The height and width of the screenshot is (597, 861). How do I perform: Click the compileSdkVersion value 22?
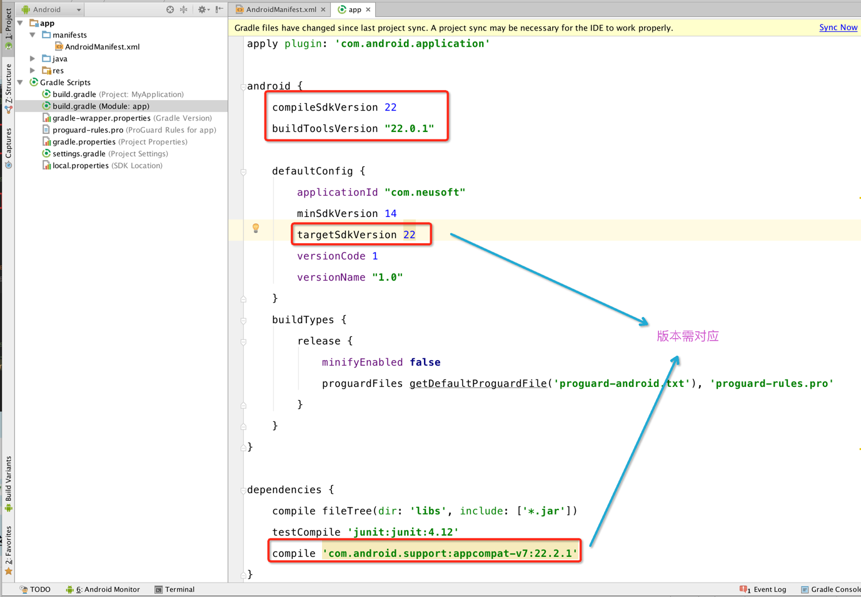coord(391,108)
